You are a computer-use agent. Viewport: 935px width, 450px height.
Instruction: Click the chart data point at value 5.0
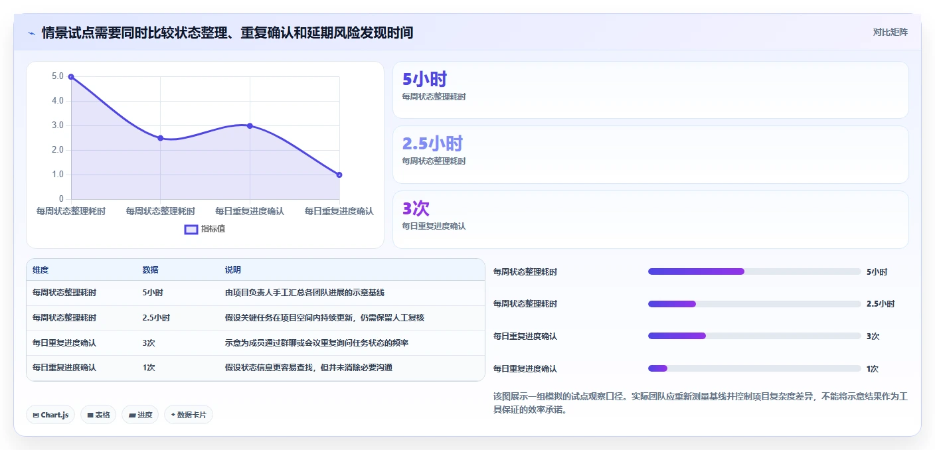tap(71, 77)
